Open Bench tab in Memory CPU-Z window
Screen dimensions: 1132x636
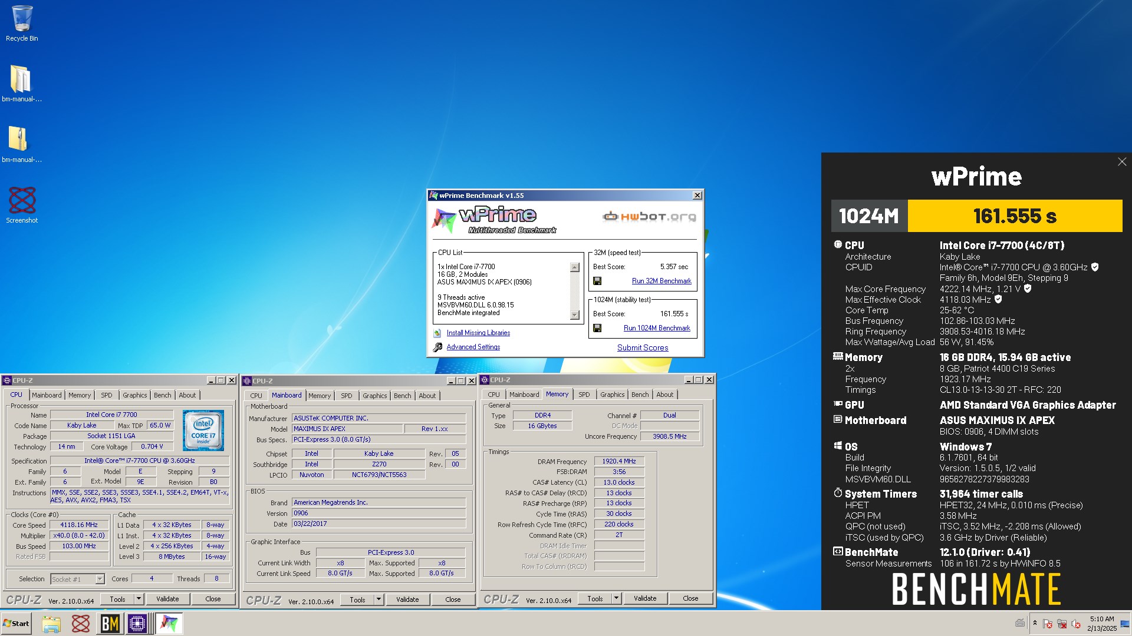click(640, 395)
